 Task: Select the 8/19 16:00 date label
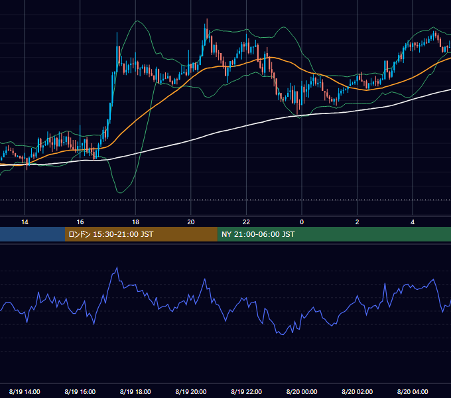pos(80,391)
